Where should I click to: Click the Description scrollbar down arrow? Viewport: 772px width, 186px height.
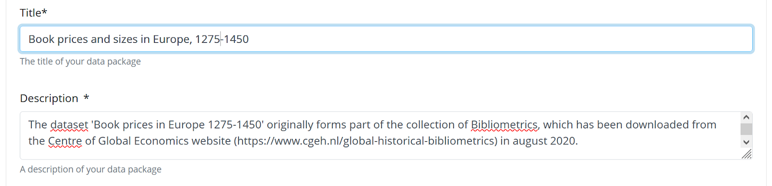[x=746, y=142]
